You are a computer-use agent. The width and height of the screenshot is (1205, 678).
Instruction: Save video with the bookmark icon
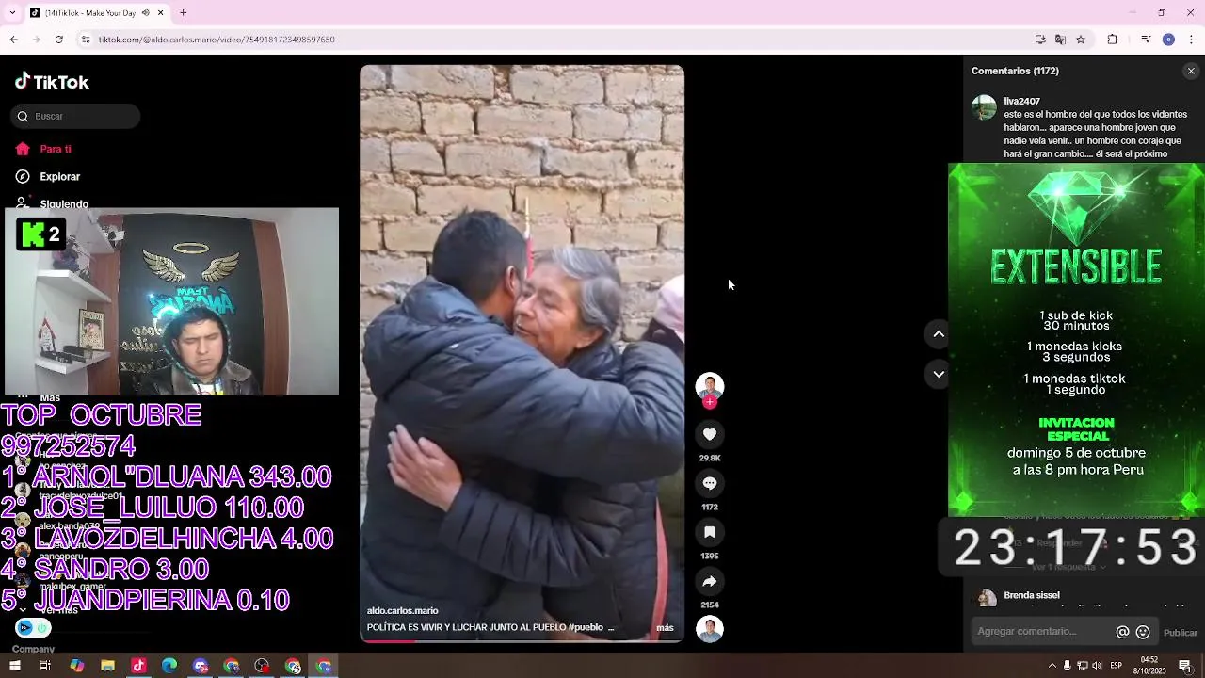tap(710, 532)
